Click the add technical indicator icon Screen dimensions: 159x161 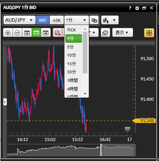(58, 33)
